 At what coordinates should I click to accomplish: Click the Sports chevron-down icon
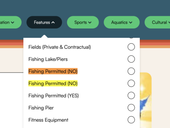coord(90,22)
